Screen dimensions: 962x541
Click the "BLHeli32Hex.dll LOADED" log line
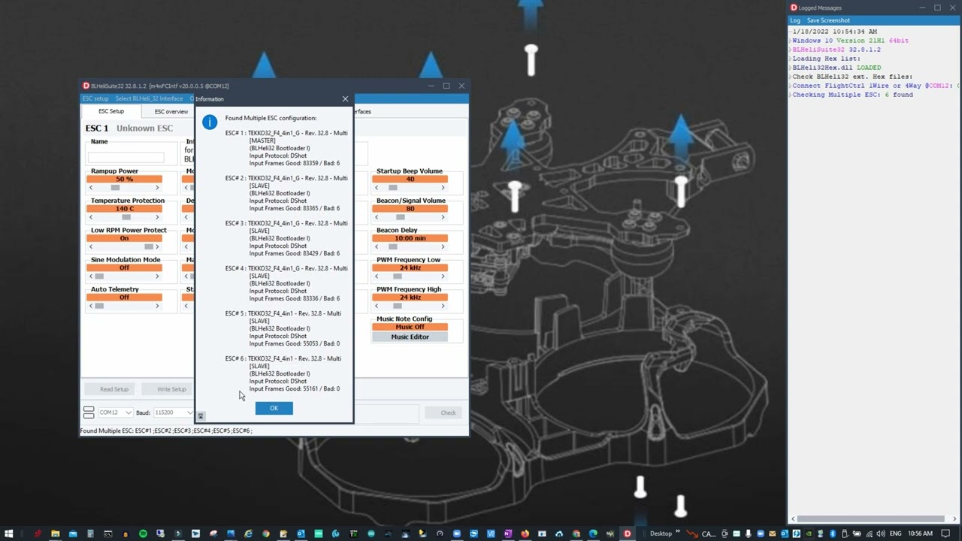(836, 68)
